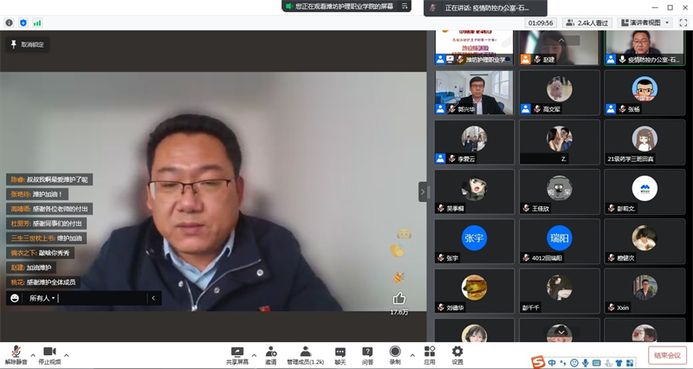This screenshot has width=693, height=369.
Task: Open the meeting info icon
Action: (10, 23)
